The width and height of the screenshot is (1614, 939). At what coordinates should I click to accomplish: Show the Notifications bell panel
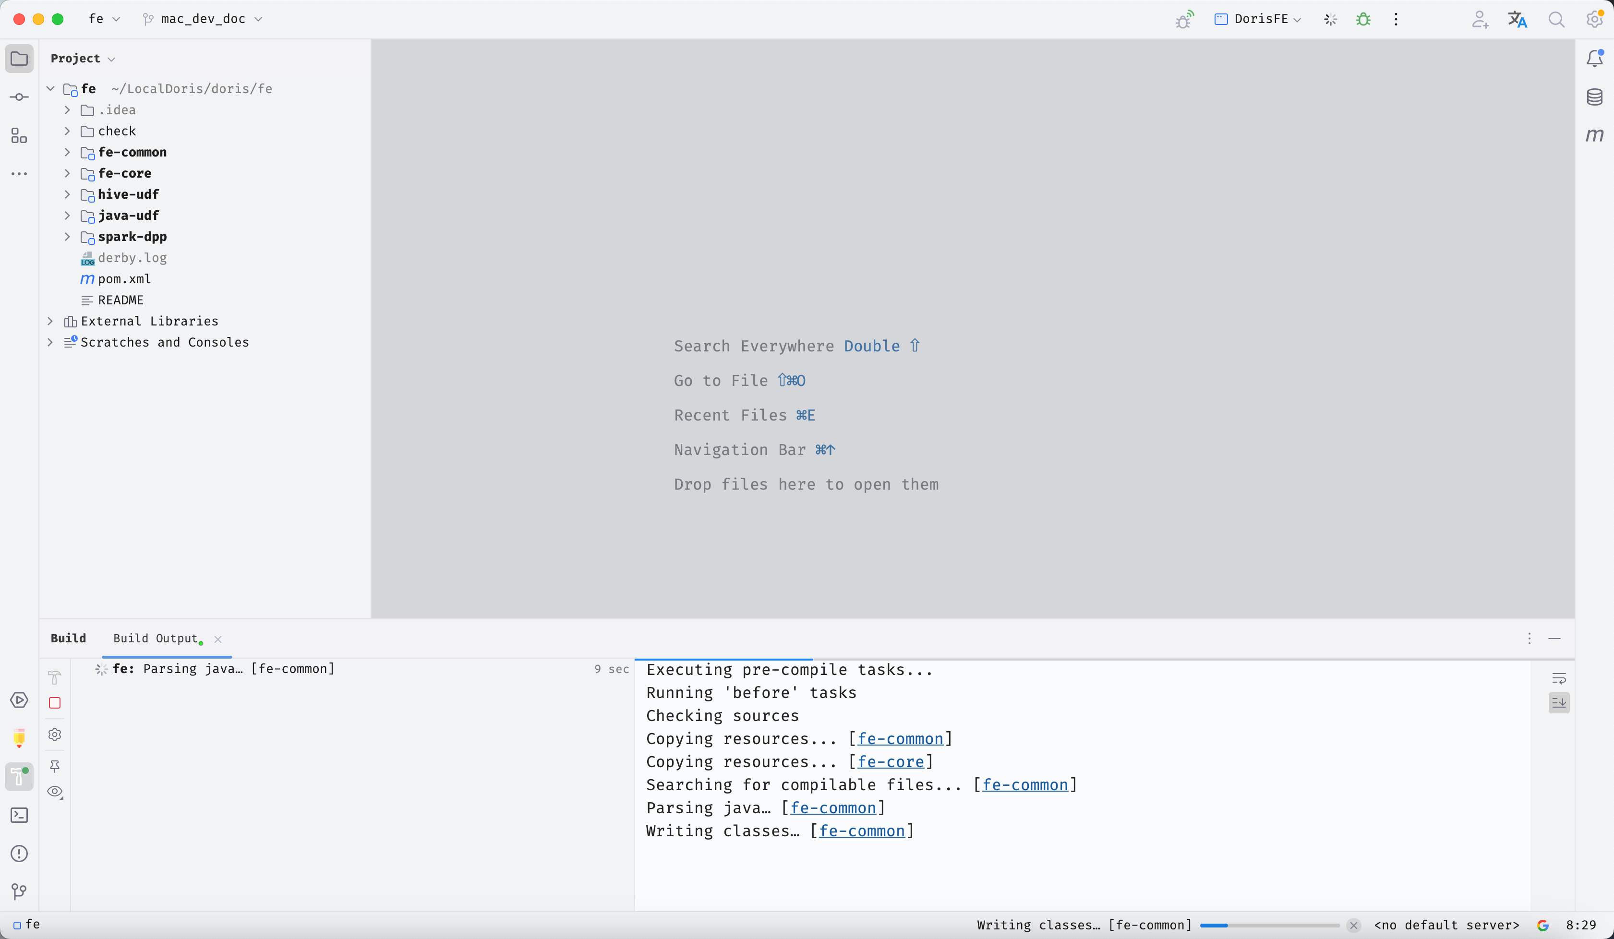(1594, 58)
